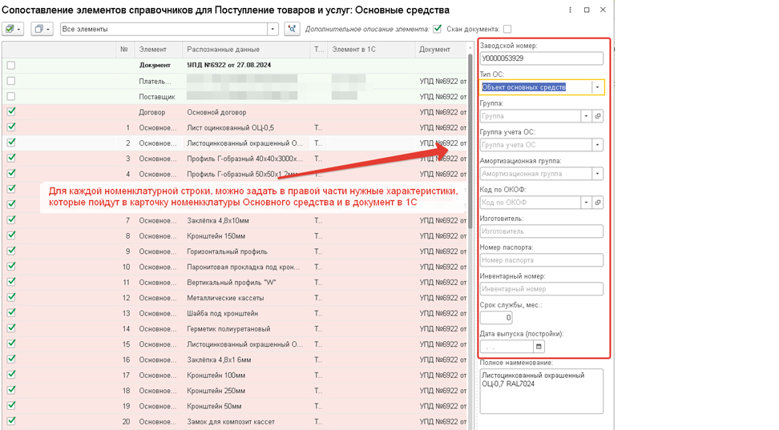Disable Дополнительное описание элемента checkbox
The image size is (779, 430).
(438, 29)
